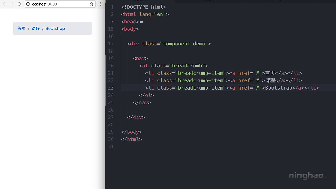Click the folded code ellipsis after head

(x=141, y=22)
